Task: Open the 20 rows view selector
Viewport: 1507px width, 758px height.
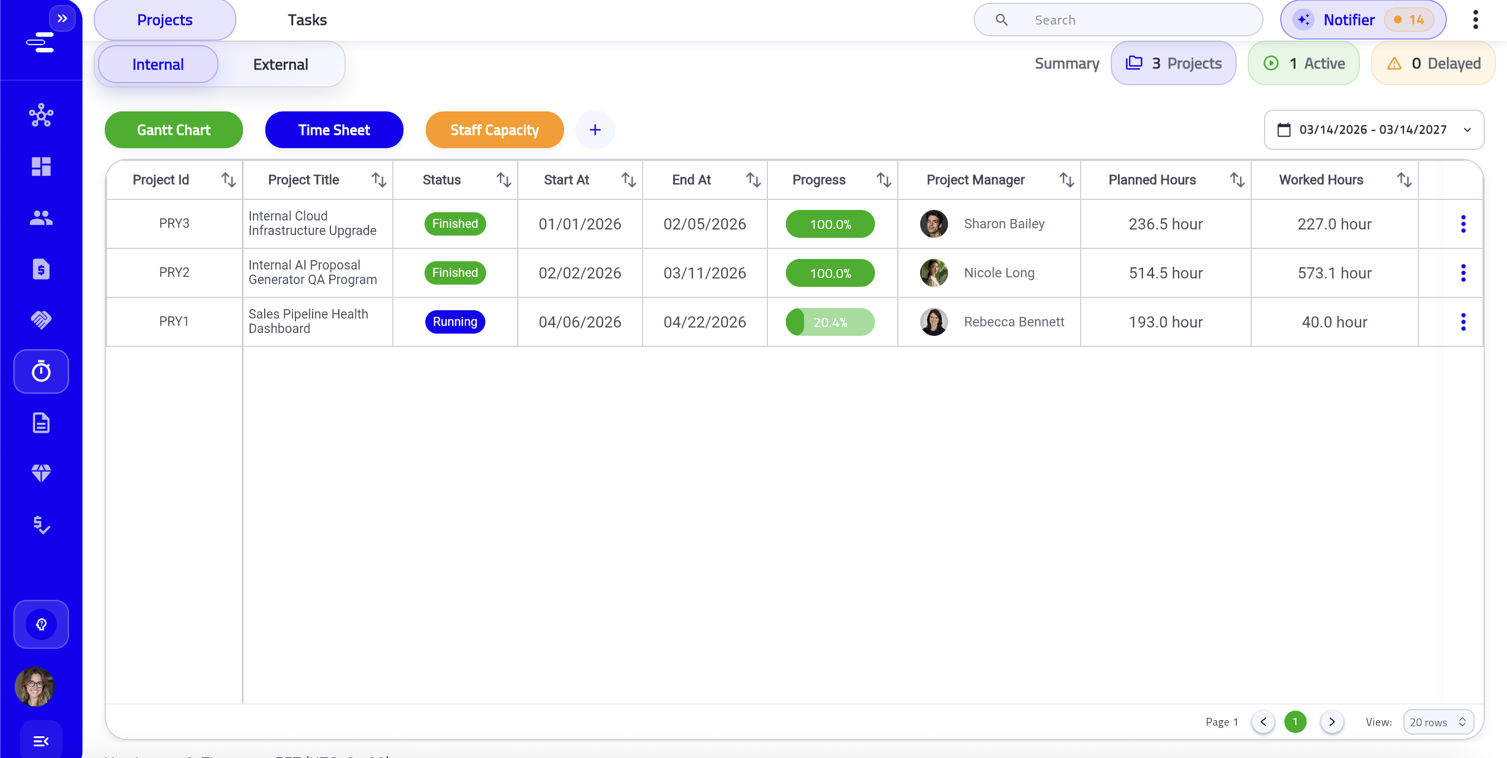Action: coord(1437,722)
